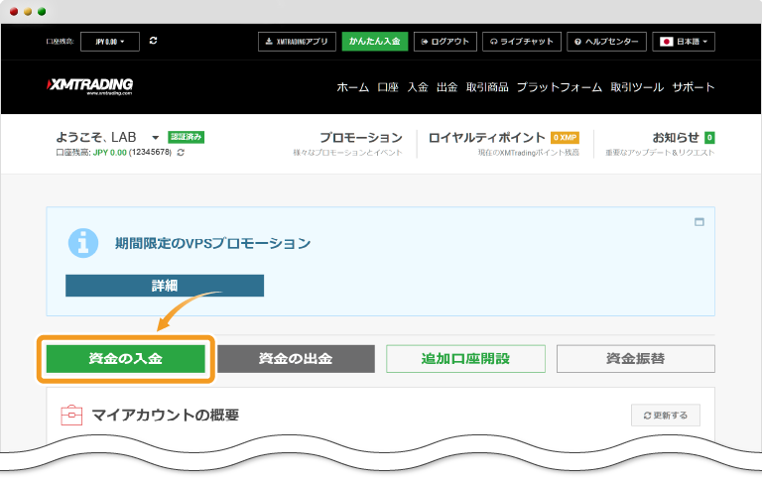Expand the ようこそ, LAB account dropdown arrow
Image resolution: width=762 pixels, height=480 pixels.
point(156,138)
